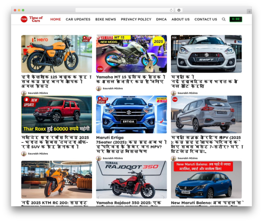The width and height of the screenshot is (263, 222).
Task: Open the orange KTM RC 200 thumbnail
Action: 56,179
